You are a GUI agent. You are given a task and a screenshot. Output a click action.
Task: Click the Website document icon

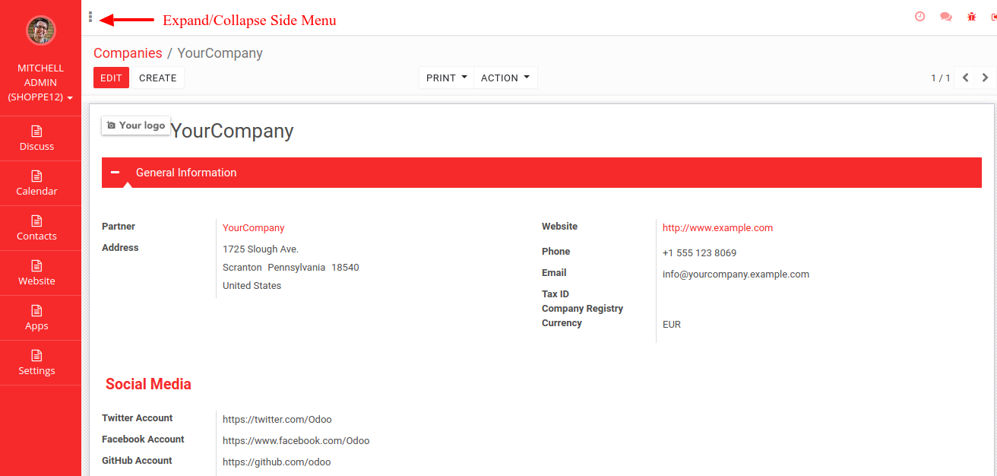coord(36,266)
